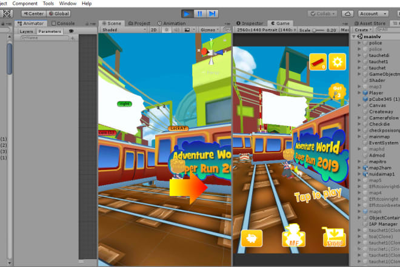Open the Tools menu

(48, 4)
